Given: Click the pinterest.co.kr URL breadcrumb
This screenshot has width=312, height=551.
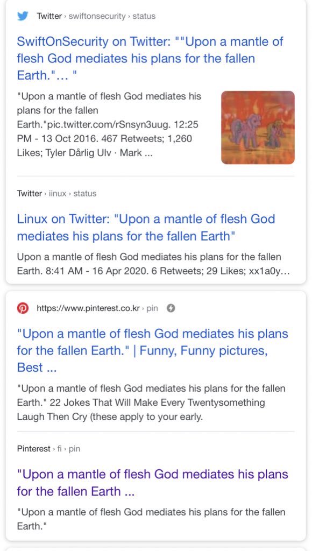Looking at the screenshot, I should point(97,308).
